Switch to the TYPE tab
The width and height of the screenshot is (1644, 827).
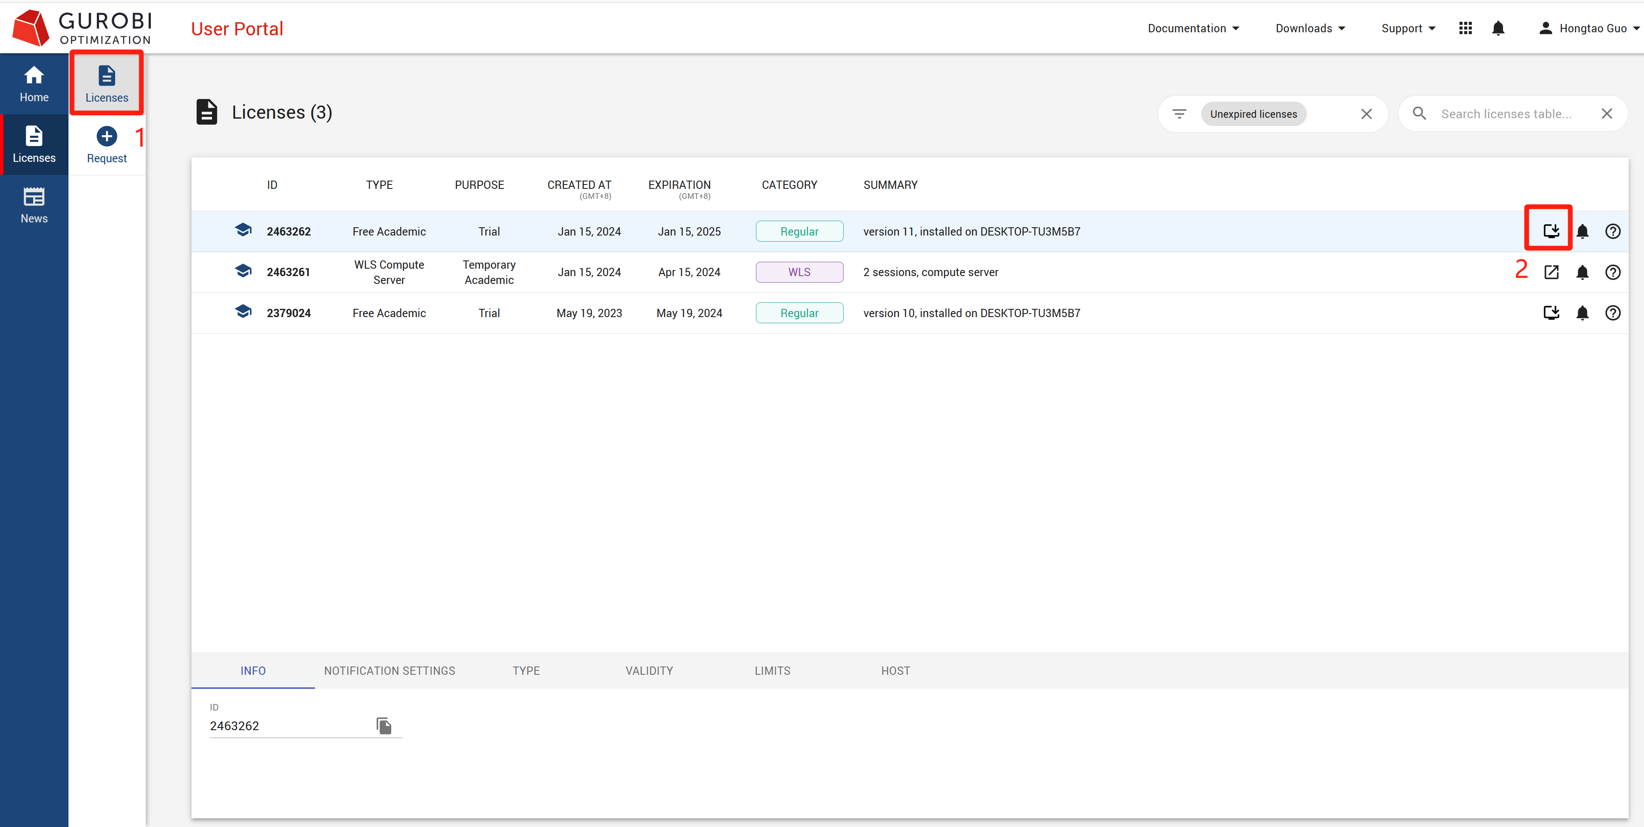point(526,670)
